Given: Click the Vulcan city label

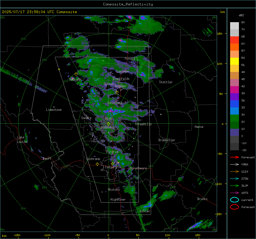Looking at the screenshot, I should point(145,211).
